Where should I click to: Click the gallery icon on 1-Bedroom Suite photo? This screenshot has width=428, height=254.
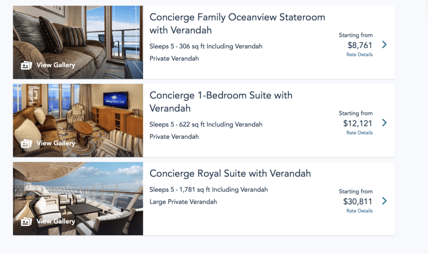26,144
